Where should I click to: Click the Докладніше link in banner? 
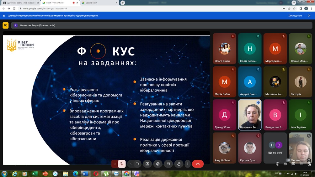[x=295, y=16]
